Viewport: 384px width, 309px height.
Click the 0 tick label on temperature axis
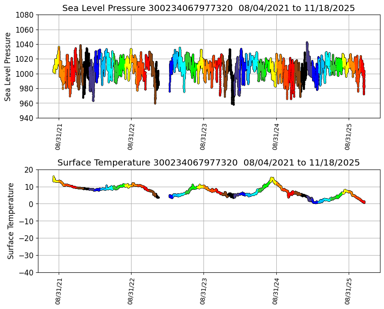click(32, 204)
